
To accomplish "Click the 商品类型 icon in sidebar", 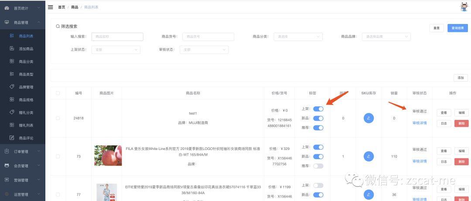I will coord(12,74).
